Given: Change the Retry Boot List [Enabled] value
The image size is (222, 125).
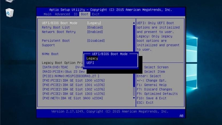Looking at the screenshot, I should (95, 27).
